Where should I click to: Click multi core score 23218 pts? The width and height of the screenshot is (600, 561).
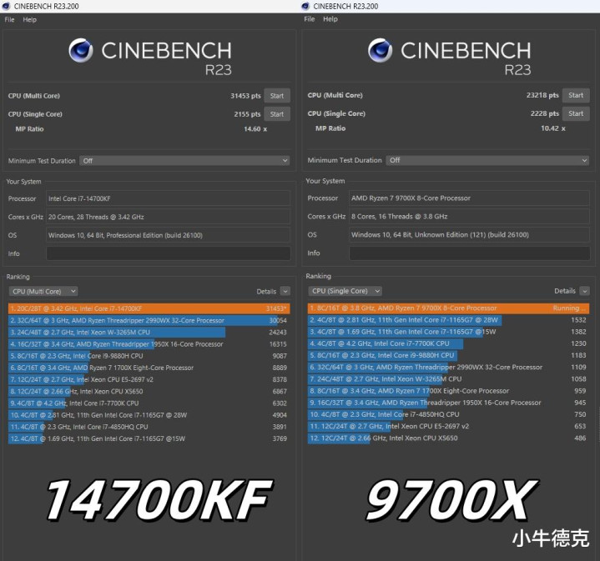(x=542, y=95)
